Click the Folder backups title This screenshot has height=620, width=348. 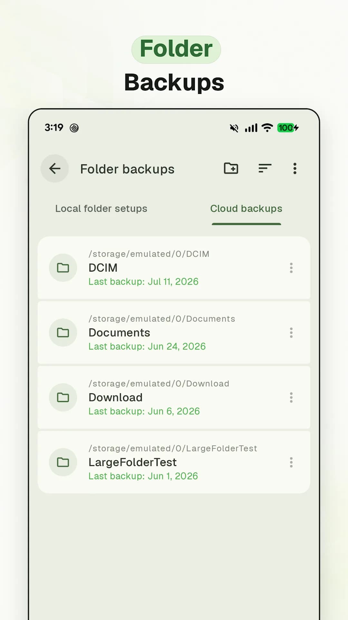127,169
